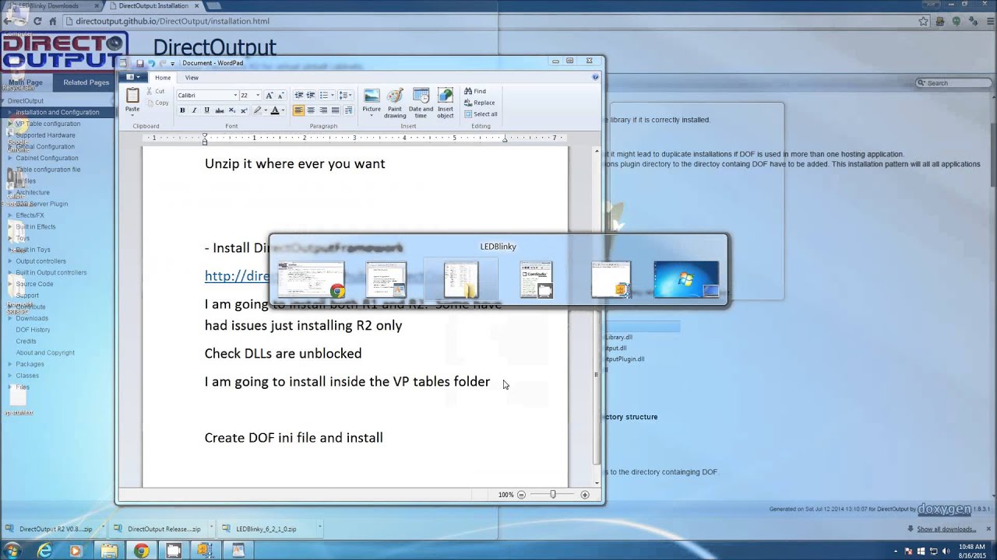The width and height of the screenshot is (997, 560).
Task: Open Replace in the Editing group
Action: point(480,103)
